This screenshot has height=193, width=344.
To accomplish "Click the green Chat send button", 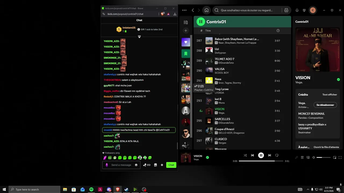I will (x=171, y=165).
